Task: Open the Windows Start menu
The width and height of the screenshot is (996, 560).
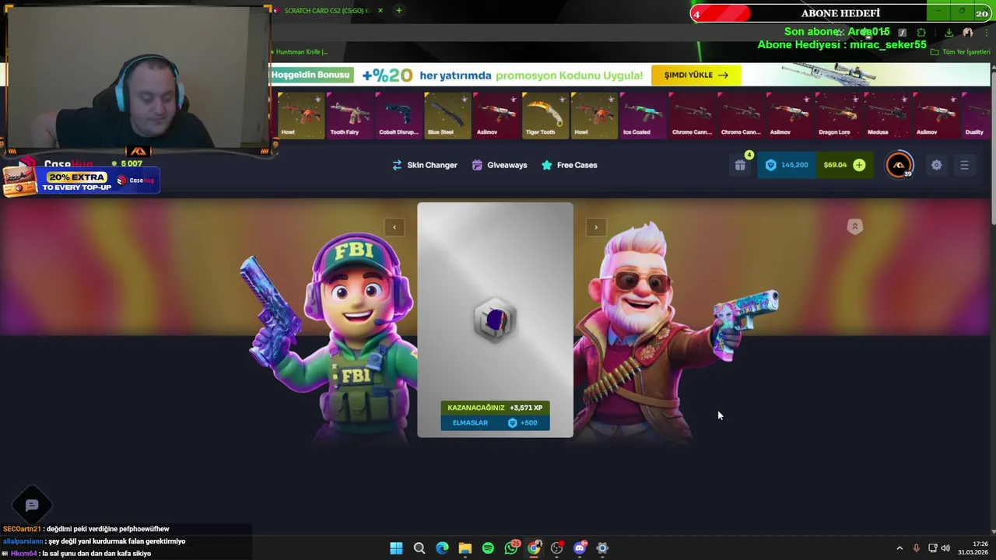Action: 396,548
